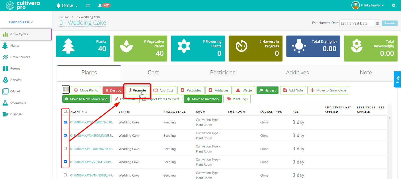
Task: Click the Vegetative Plants tile leaf icon
Action: pos(126,46)
